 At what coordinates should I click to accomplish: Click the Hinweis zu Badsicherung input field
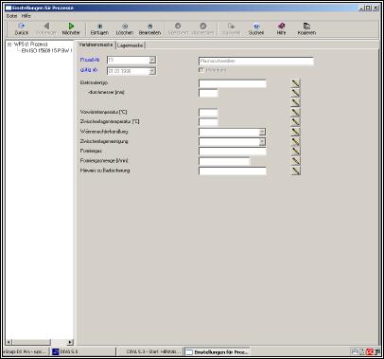(233, 171)
